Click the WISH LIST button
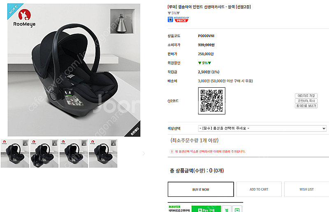Viewport: 329px width, 212px height. point(306,189)
